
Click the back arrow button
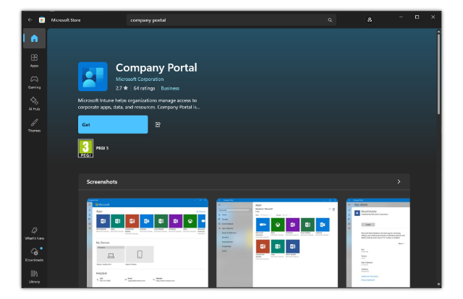30,20
